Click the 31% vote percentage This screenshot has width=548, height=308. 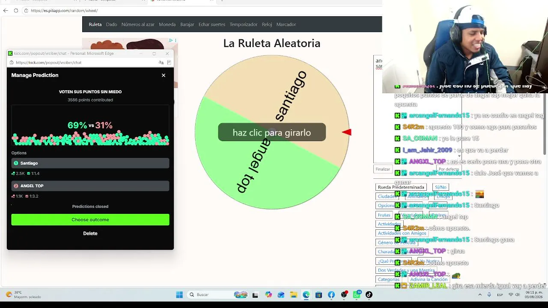point(104,125)
